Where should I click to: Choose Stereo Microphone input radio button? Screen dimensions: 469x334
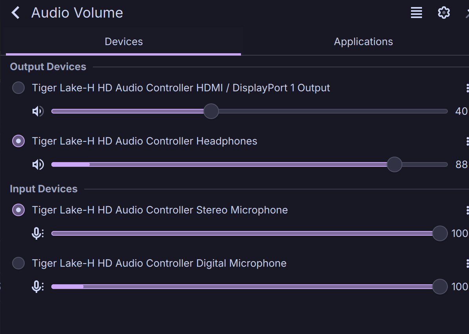click(18, 210)
